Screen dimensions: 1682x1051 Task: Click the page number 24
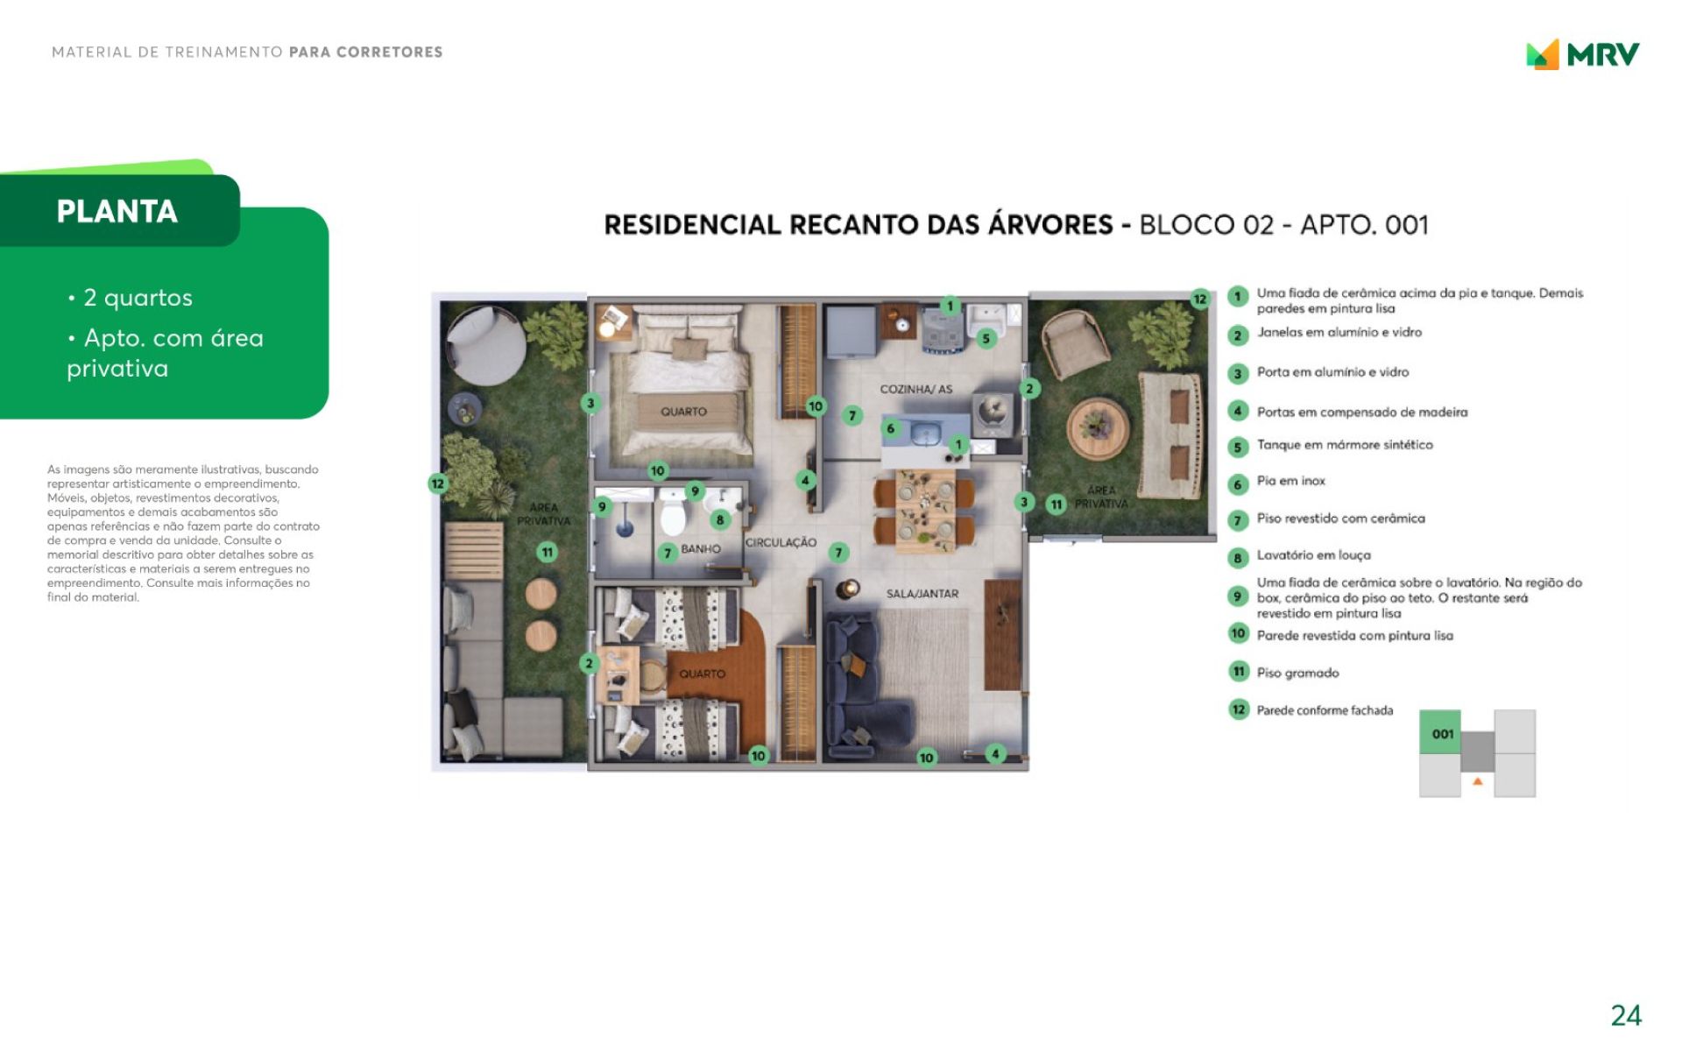coord(1625,1015)
